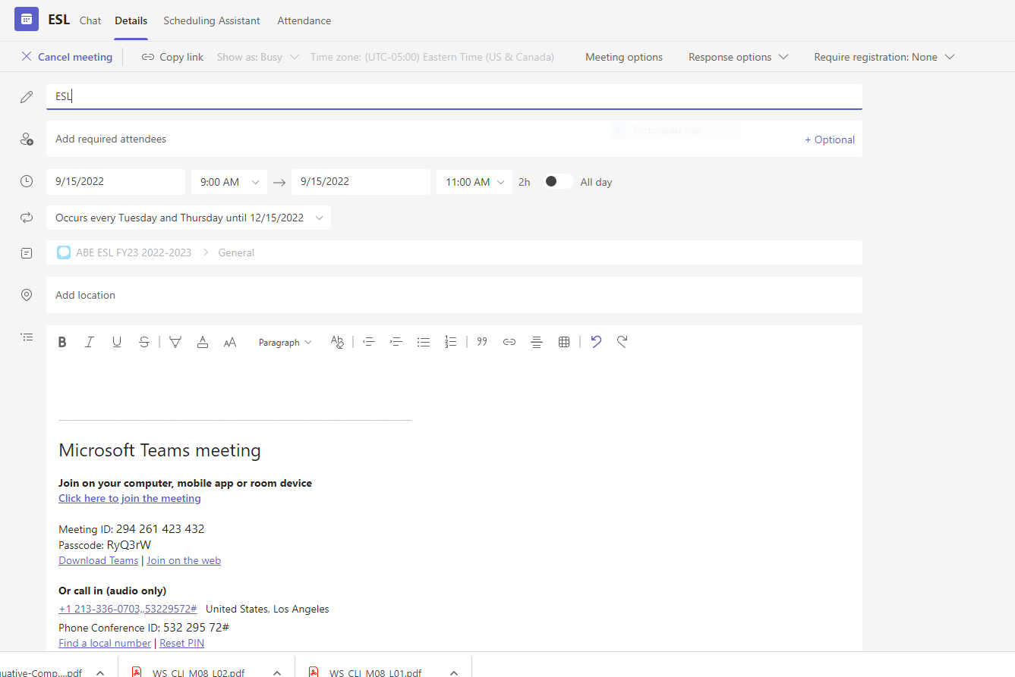Open the Find a local number link
Viewport: 1015px width, 677px height.
click(x=105, y=643)
